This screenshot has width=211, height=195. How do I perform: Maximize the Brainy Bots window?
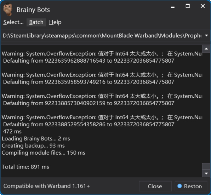[188, 6]
